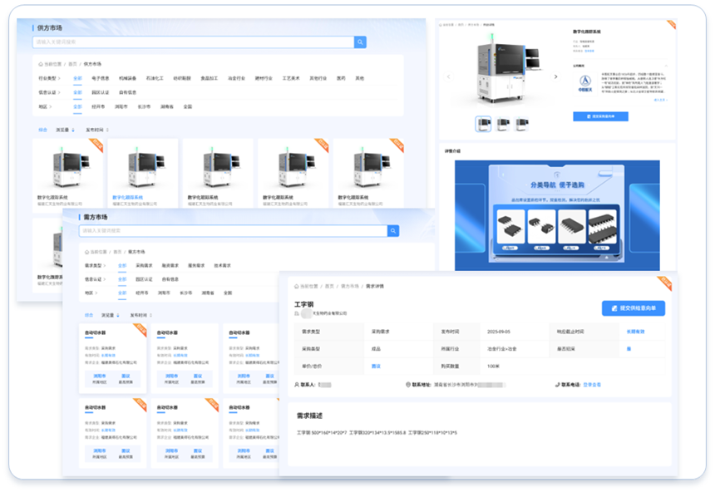
Task: Select 工艺美术 industry filter
Action: point(291,78)
